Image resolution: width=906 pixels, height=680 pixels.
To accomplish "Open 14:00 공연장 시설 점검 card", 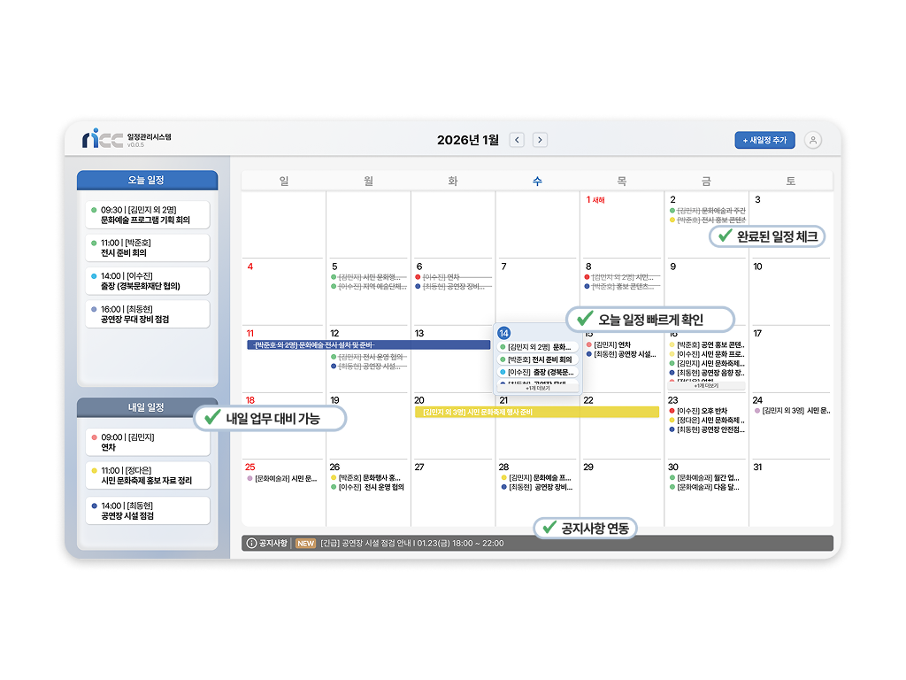I will pyautogui.click(x=148, y=511).
